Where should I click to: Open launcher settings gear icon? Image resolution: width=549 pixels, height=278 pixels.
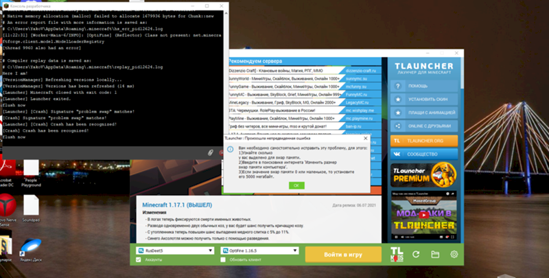coord(454,254)
